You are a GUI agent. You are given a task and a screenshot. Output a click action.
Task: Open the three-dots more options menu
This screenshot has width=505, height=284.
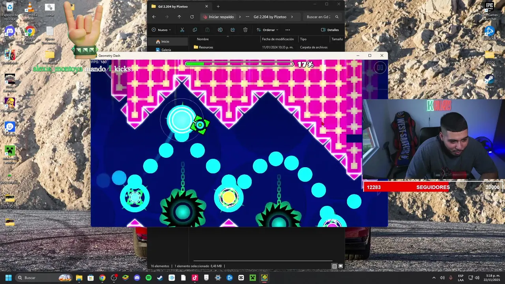(x=288, y=30)
